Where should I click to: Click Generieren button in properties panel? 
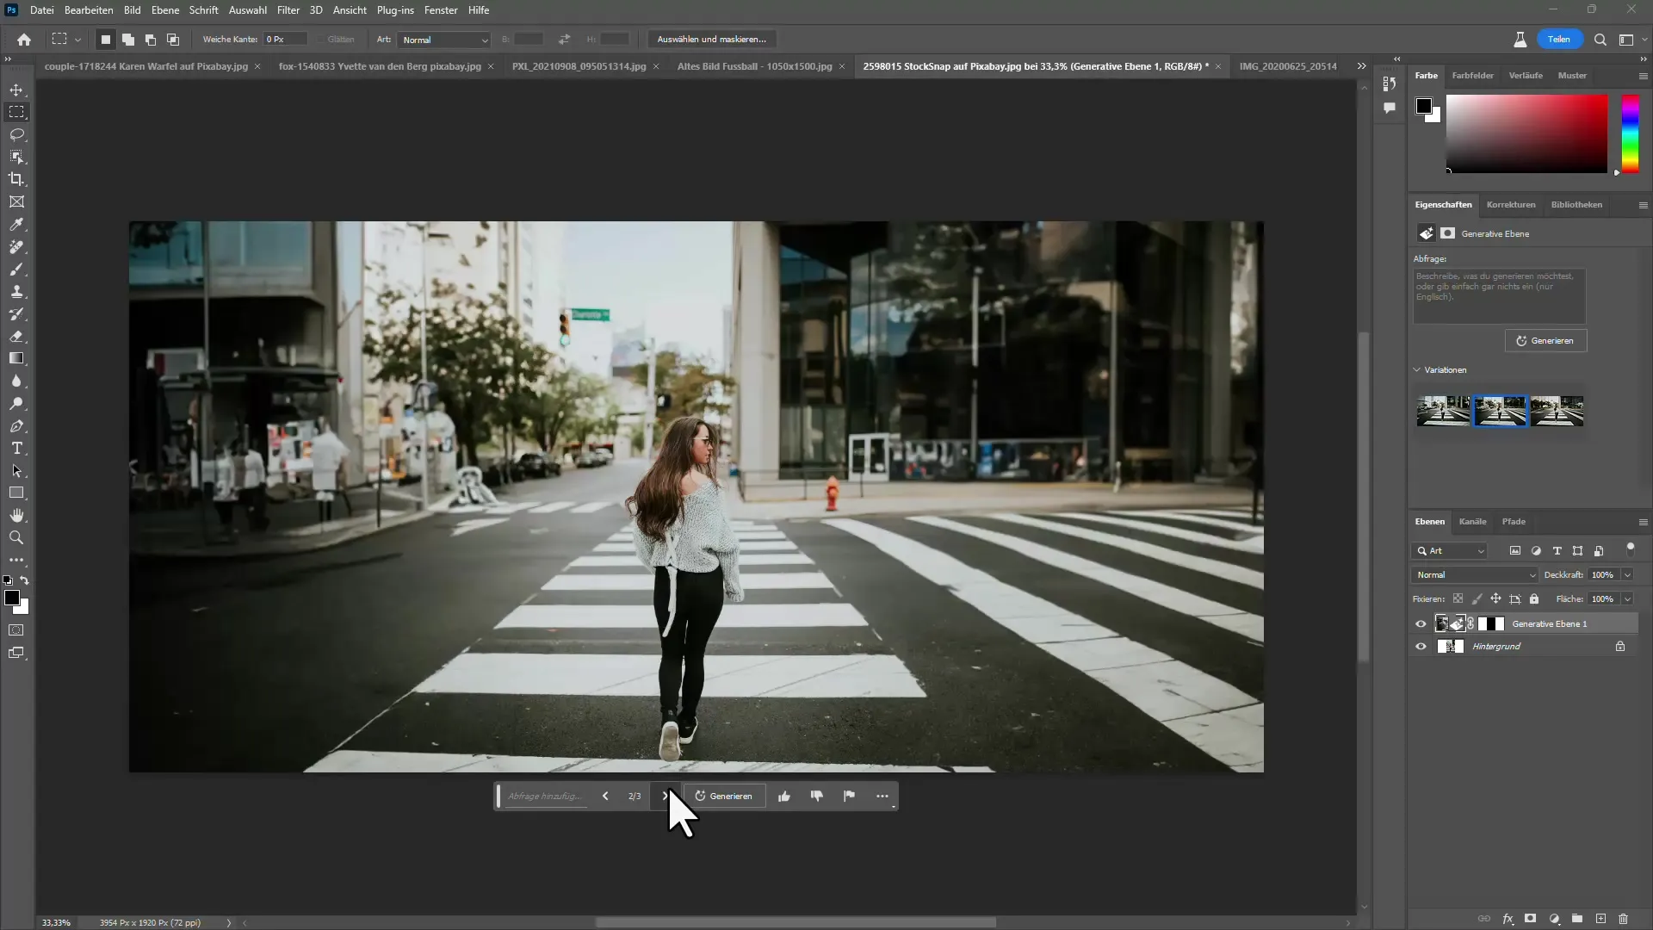[x=1546, y=341]
